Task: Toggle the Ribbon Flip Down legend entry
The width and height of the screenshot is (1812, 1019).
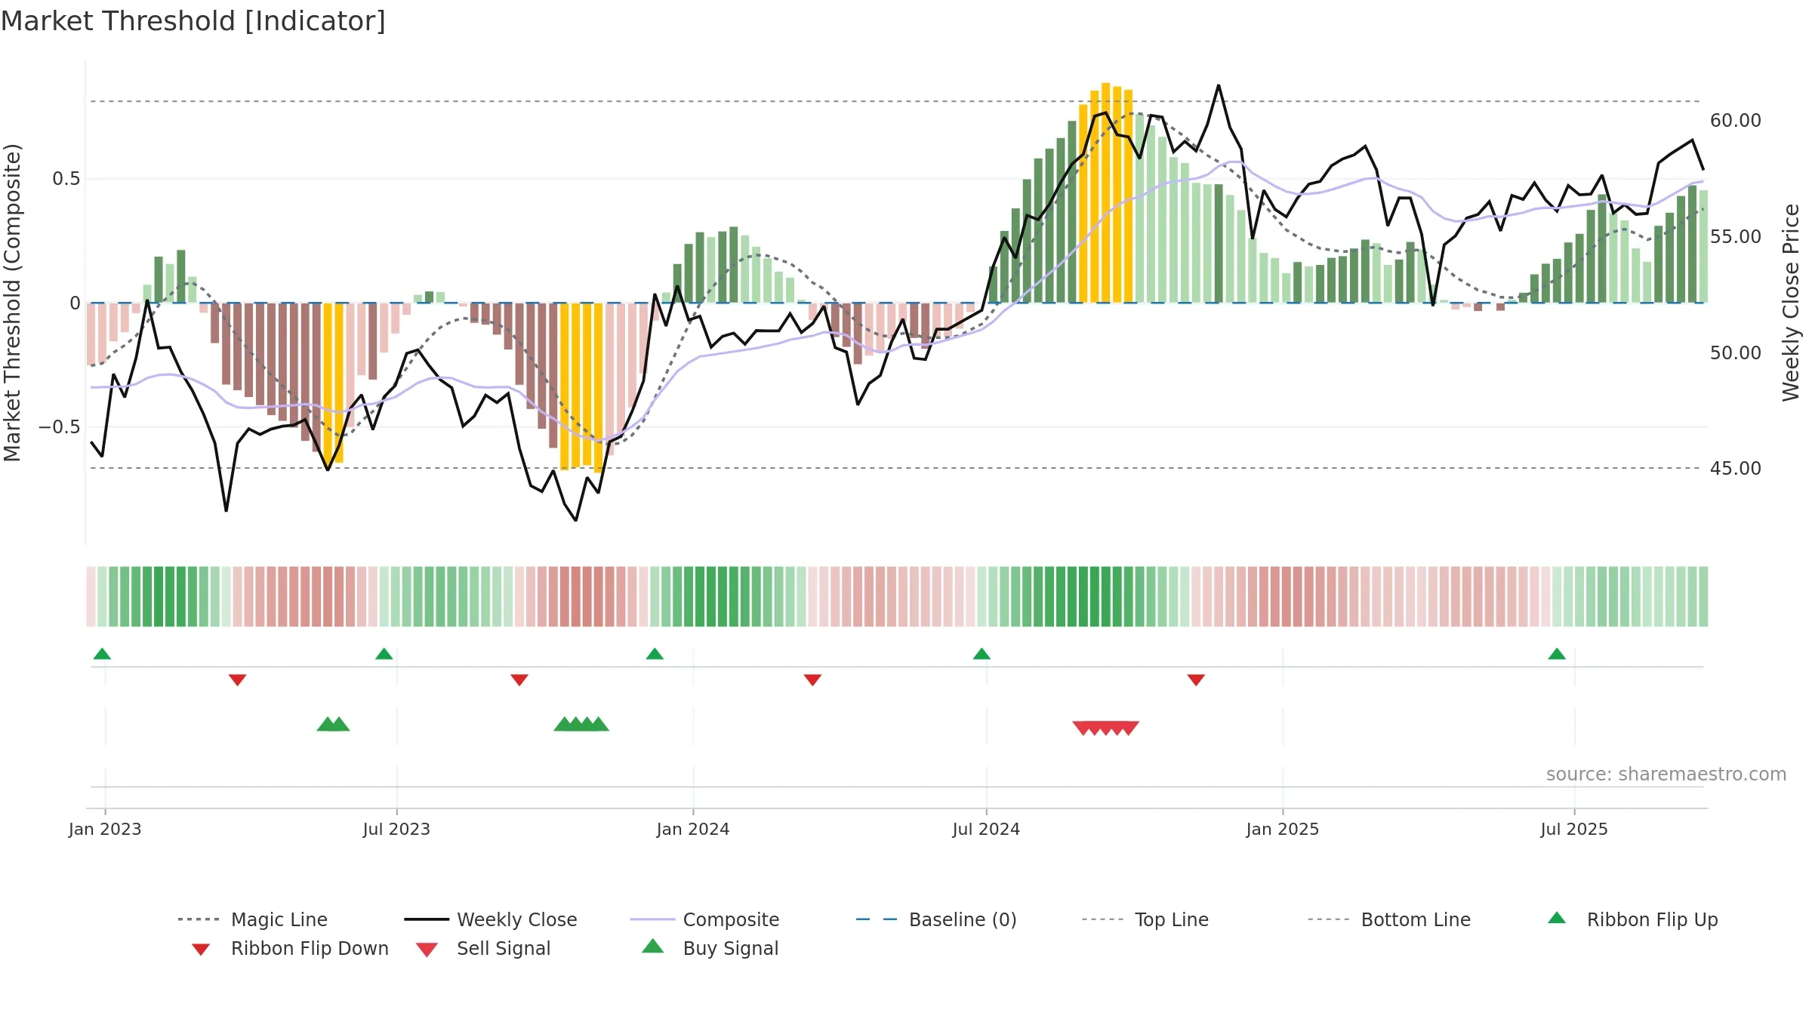Action: coord(289,948)
